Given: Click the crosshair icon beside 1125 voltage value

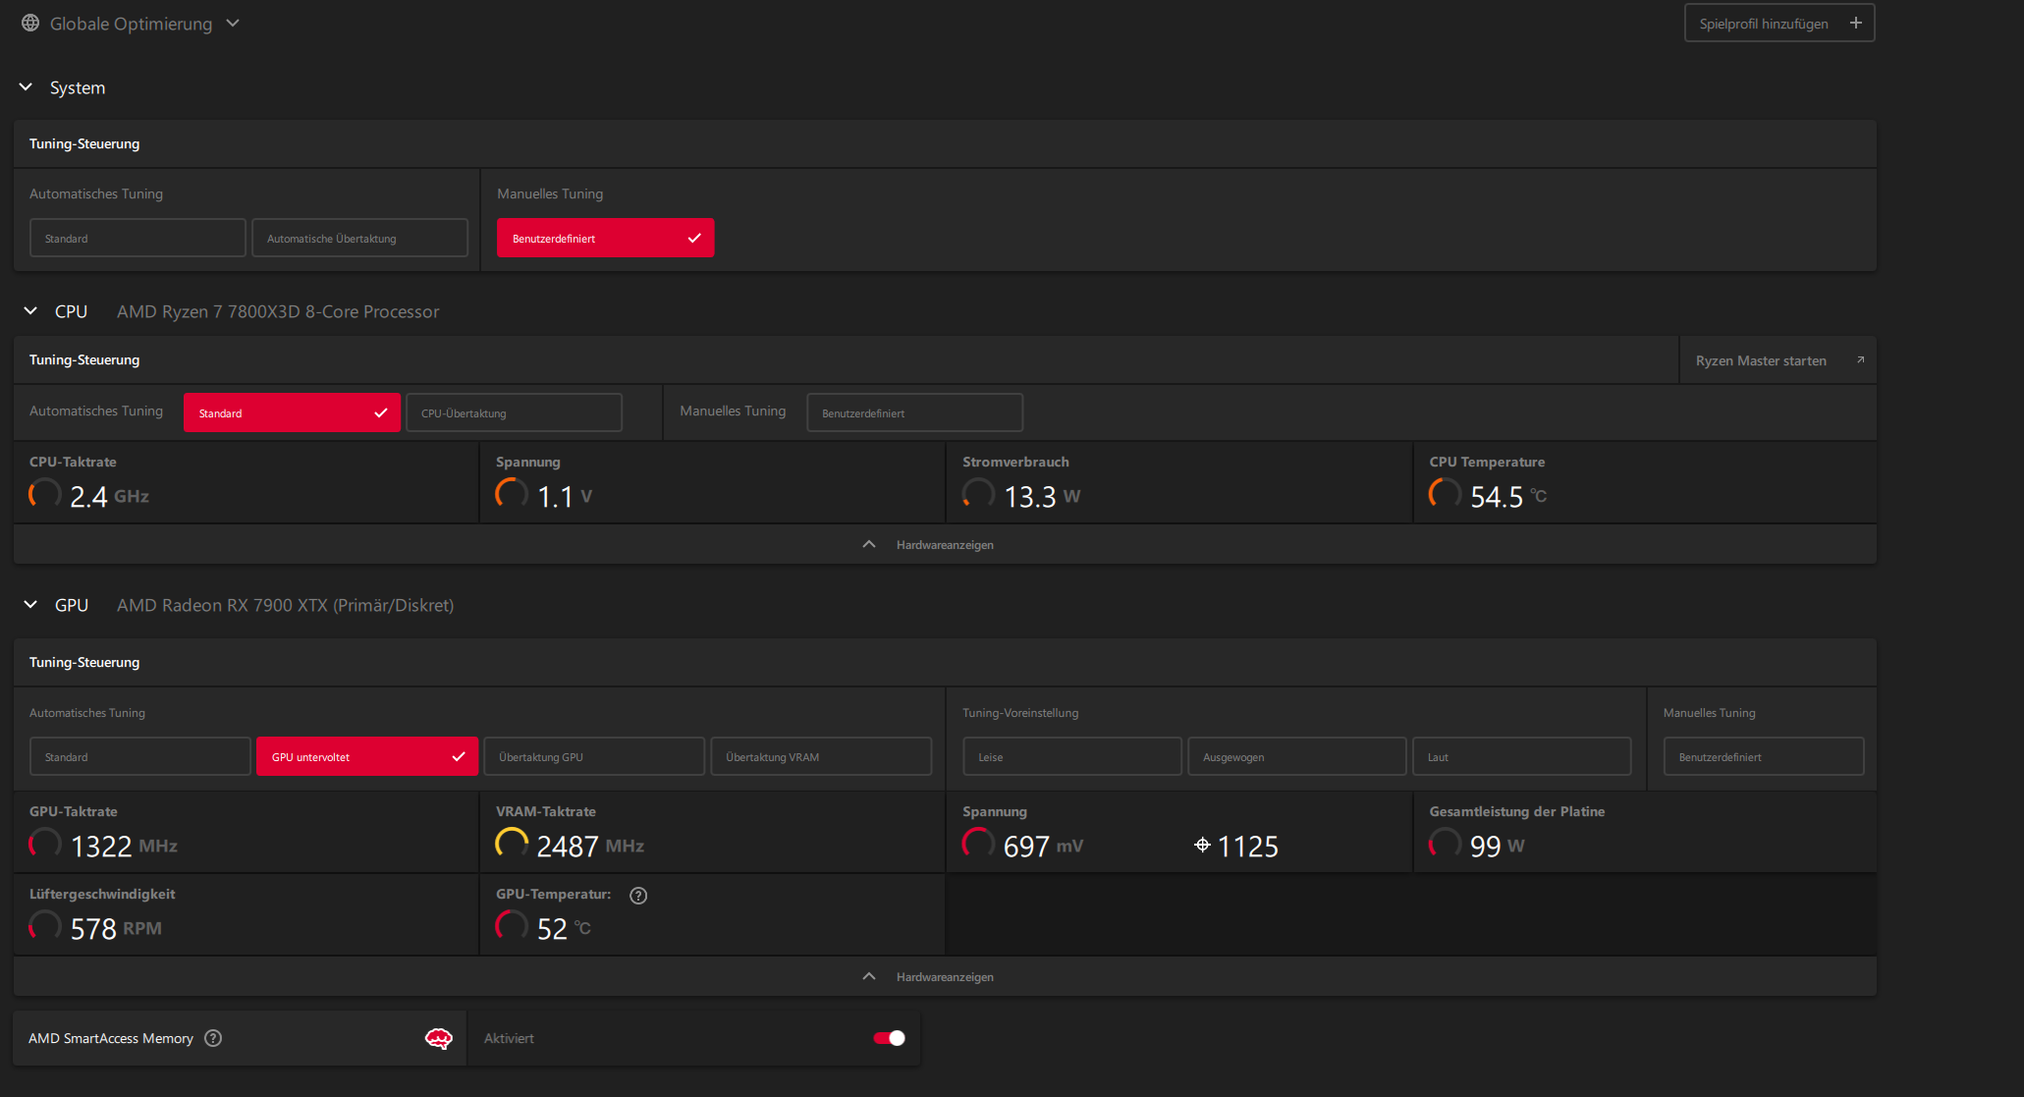Looking at the screenshot, I should (x=1202, y=845).
